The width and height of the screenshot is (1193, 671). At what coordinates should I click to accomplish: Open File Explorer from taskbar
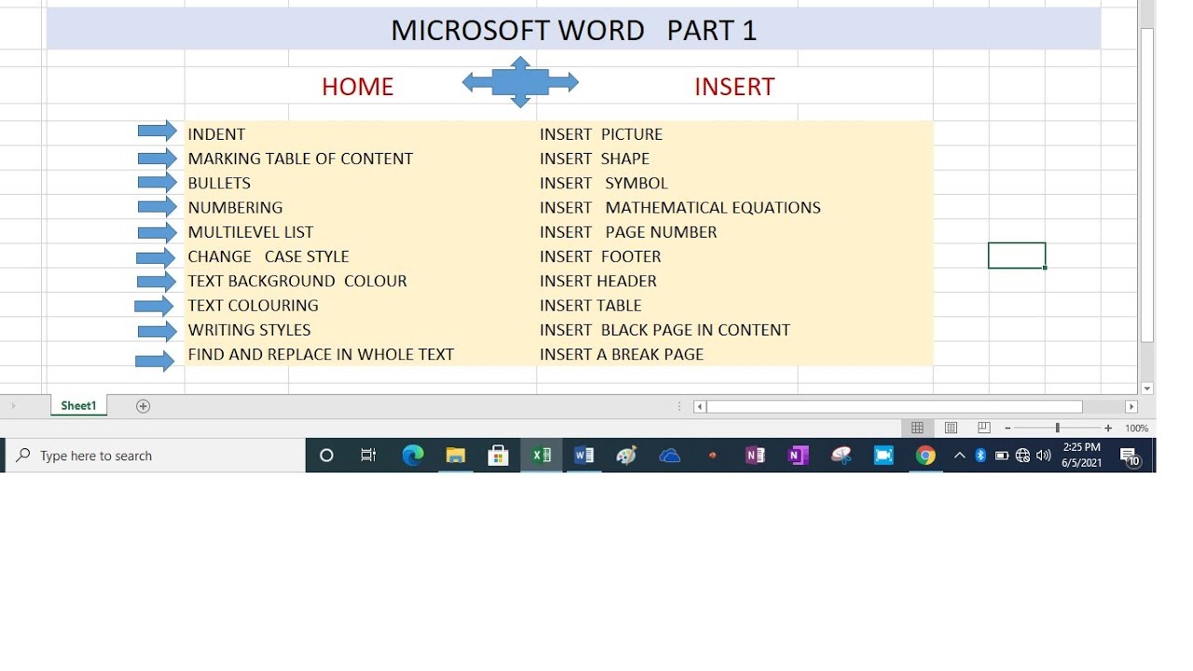coord(455,456)
